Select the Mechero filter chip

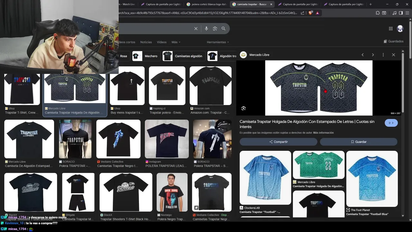click(x=146, y=56)
